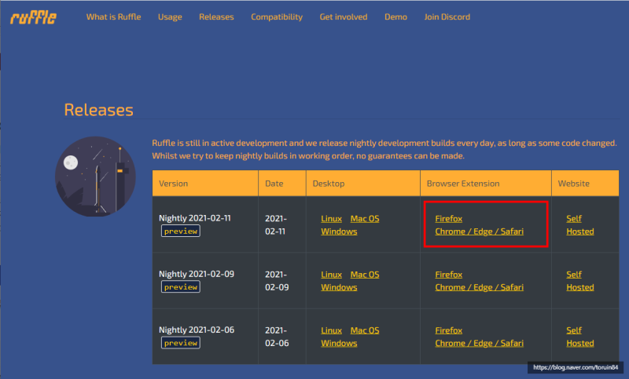Select the Nightly 2021-02-06 version text
The height and width of the screenshot is (379, 629).
pyautogui.click(x=197, y=330)
